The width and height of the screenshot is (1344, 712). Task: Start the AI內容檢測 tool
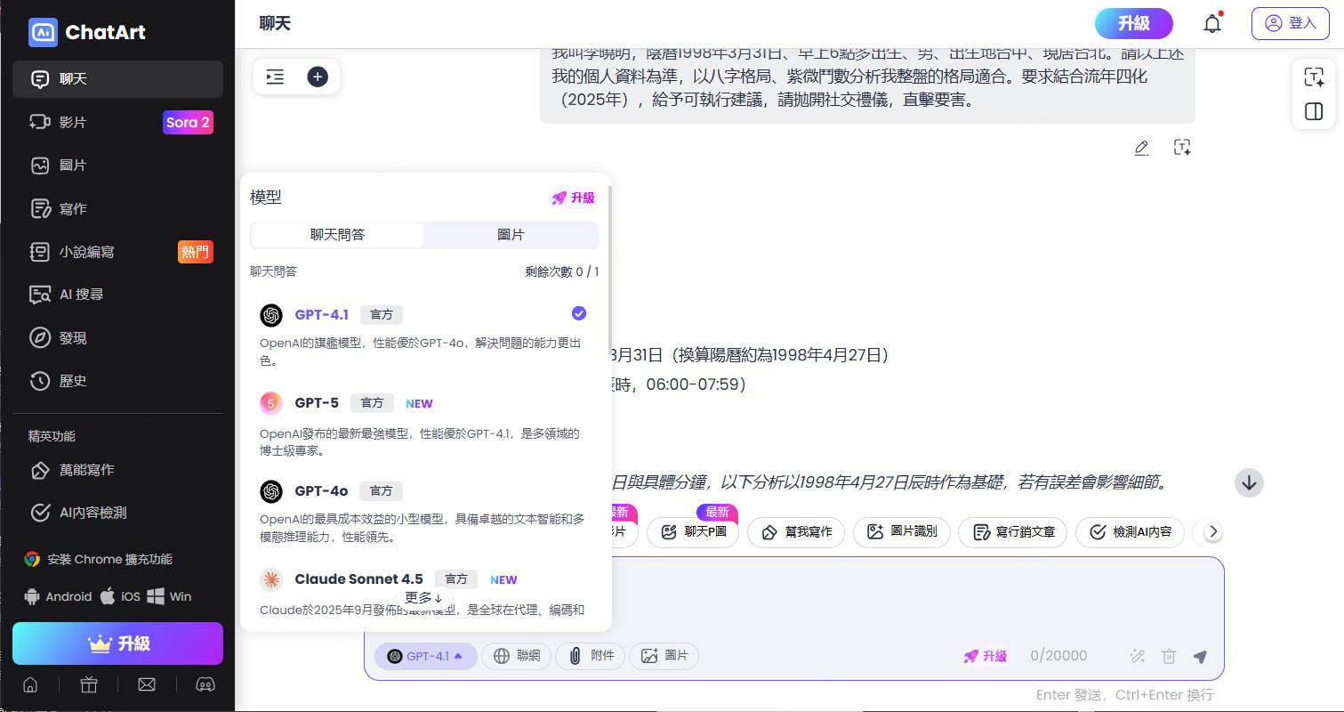coord(91,513)
